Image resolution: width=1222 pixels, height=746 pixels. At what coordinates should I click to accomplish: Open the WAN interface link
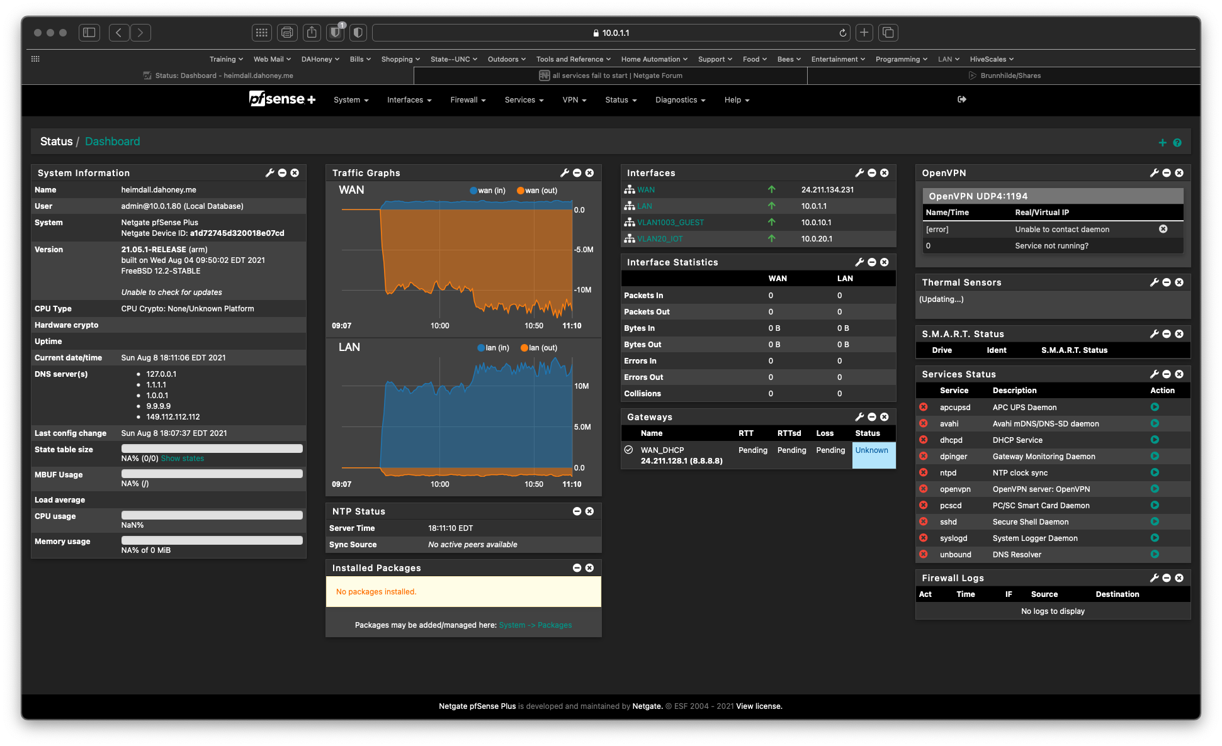pos(646,189)
